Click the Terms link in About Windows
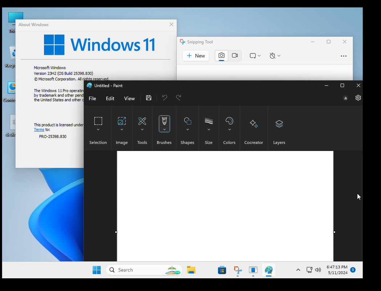 [39, 130]
